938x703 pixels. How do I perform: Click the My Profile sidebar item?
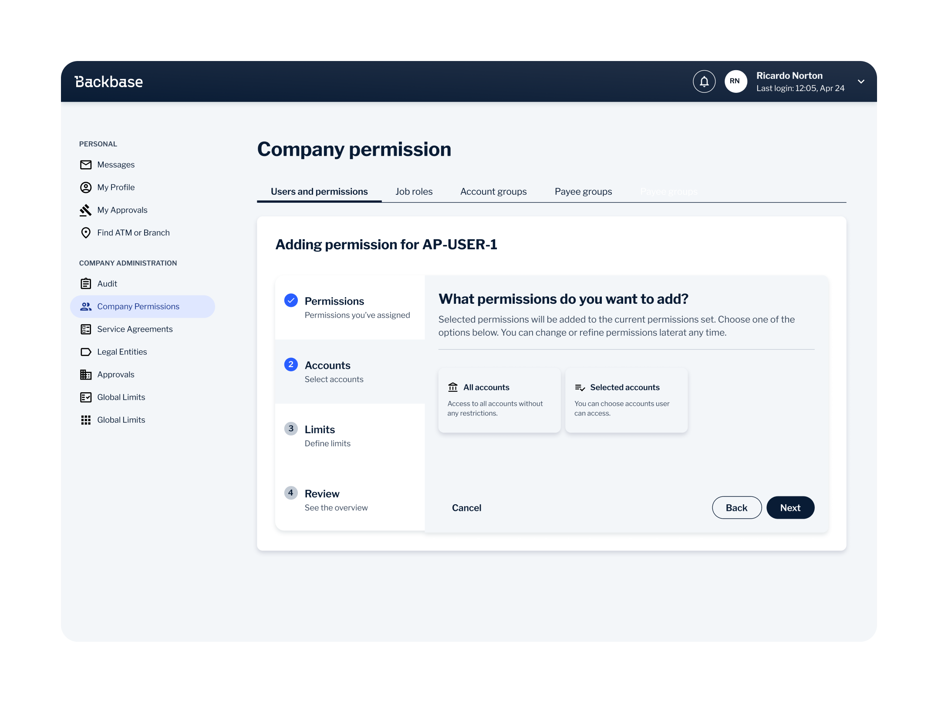click(116, 187)
